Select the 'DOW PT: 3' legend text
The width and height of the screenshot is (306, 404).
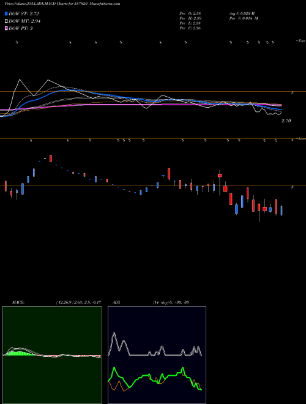(x=20, y=28)
